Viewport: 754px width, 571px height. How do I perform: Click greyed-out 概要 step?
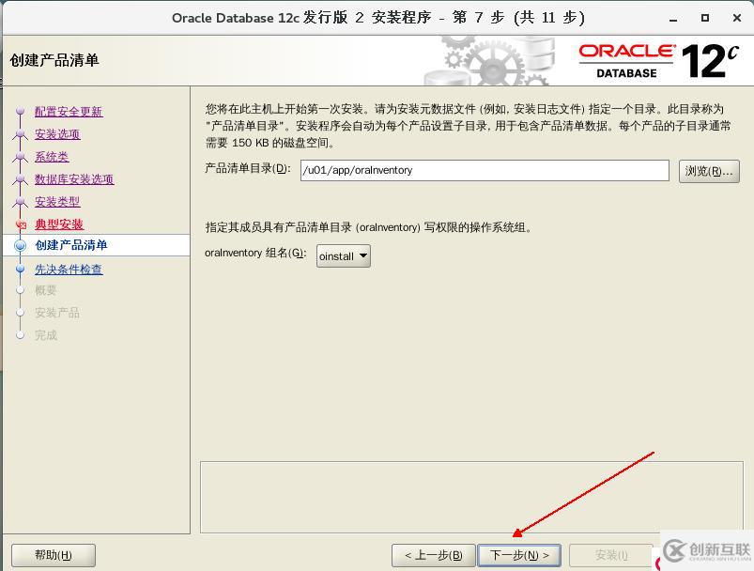46,290
